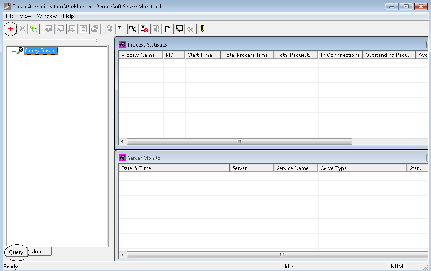This screenshot has width=431, height=271.
Task: Click the gray X delete toolbar icon
Action: [x=22, y=28]
